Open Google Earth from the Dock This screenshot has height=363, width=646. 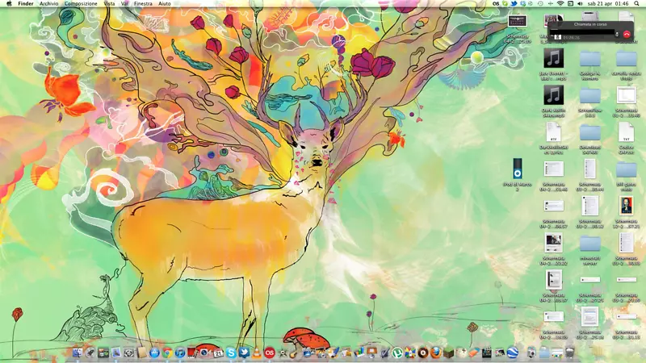[513, 353]
